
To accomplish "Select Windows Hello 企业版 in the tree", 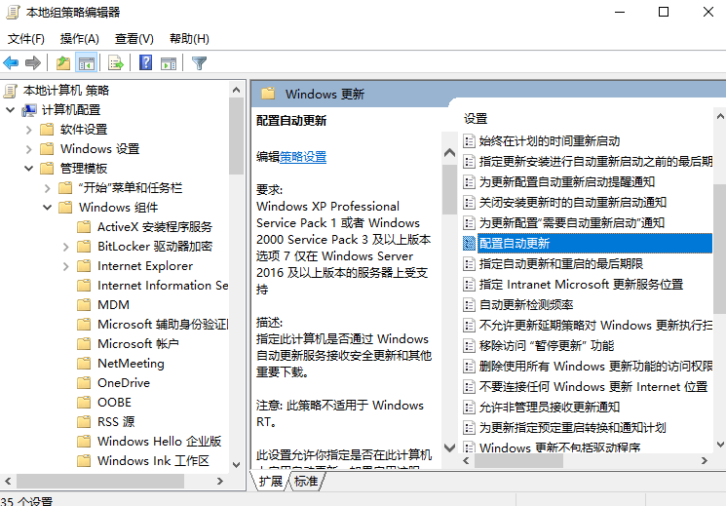I will click(159, 441).
